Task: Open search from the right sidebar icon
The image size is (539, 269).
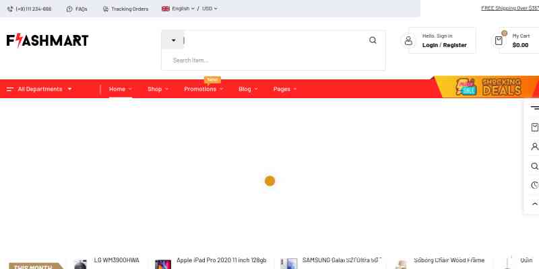Action: coord(534,166)
